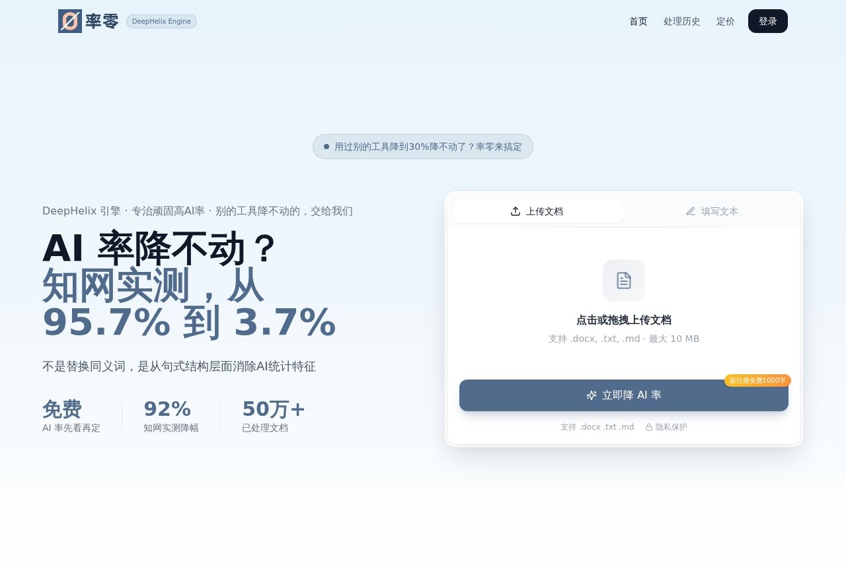Go to 处理历史 page

click(682, 21)
